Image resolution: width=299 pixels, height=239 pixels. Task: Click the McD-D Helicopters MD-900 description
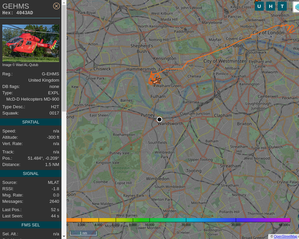tap(33, 99)
